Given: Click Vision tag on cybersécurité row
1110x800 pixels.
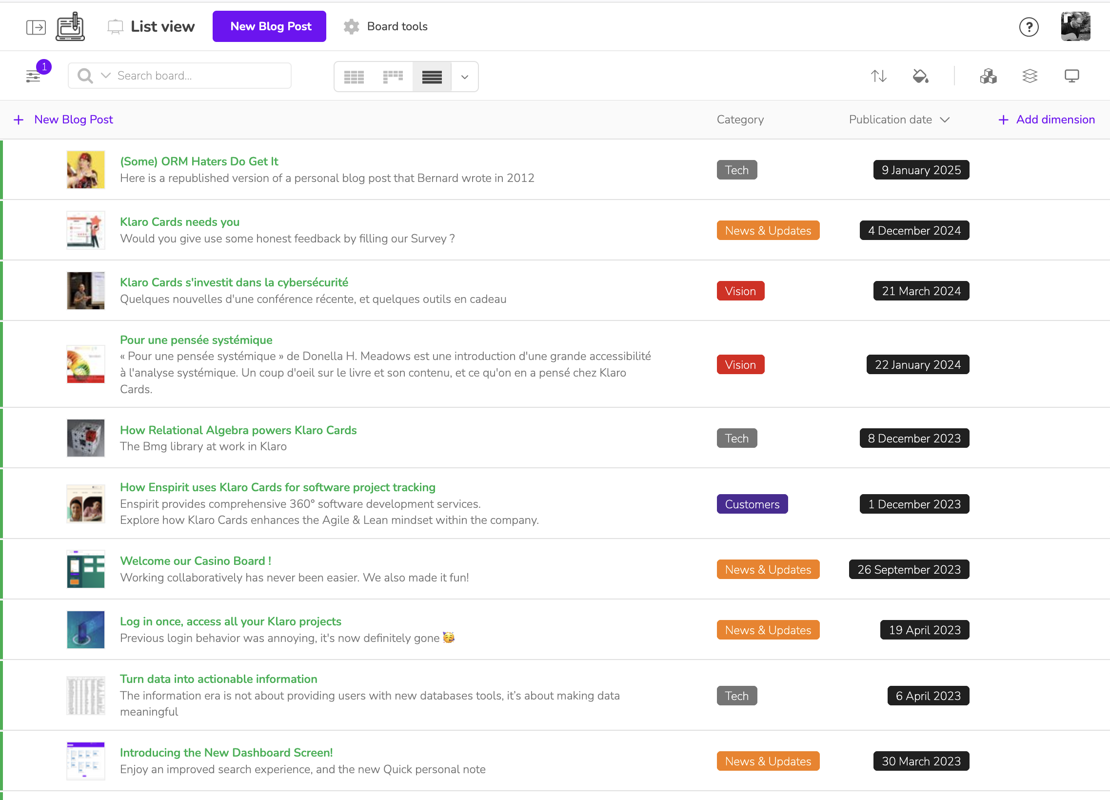Looking at the screenshot, I should (x=740, y=291).
